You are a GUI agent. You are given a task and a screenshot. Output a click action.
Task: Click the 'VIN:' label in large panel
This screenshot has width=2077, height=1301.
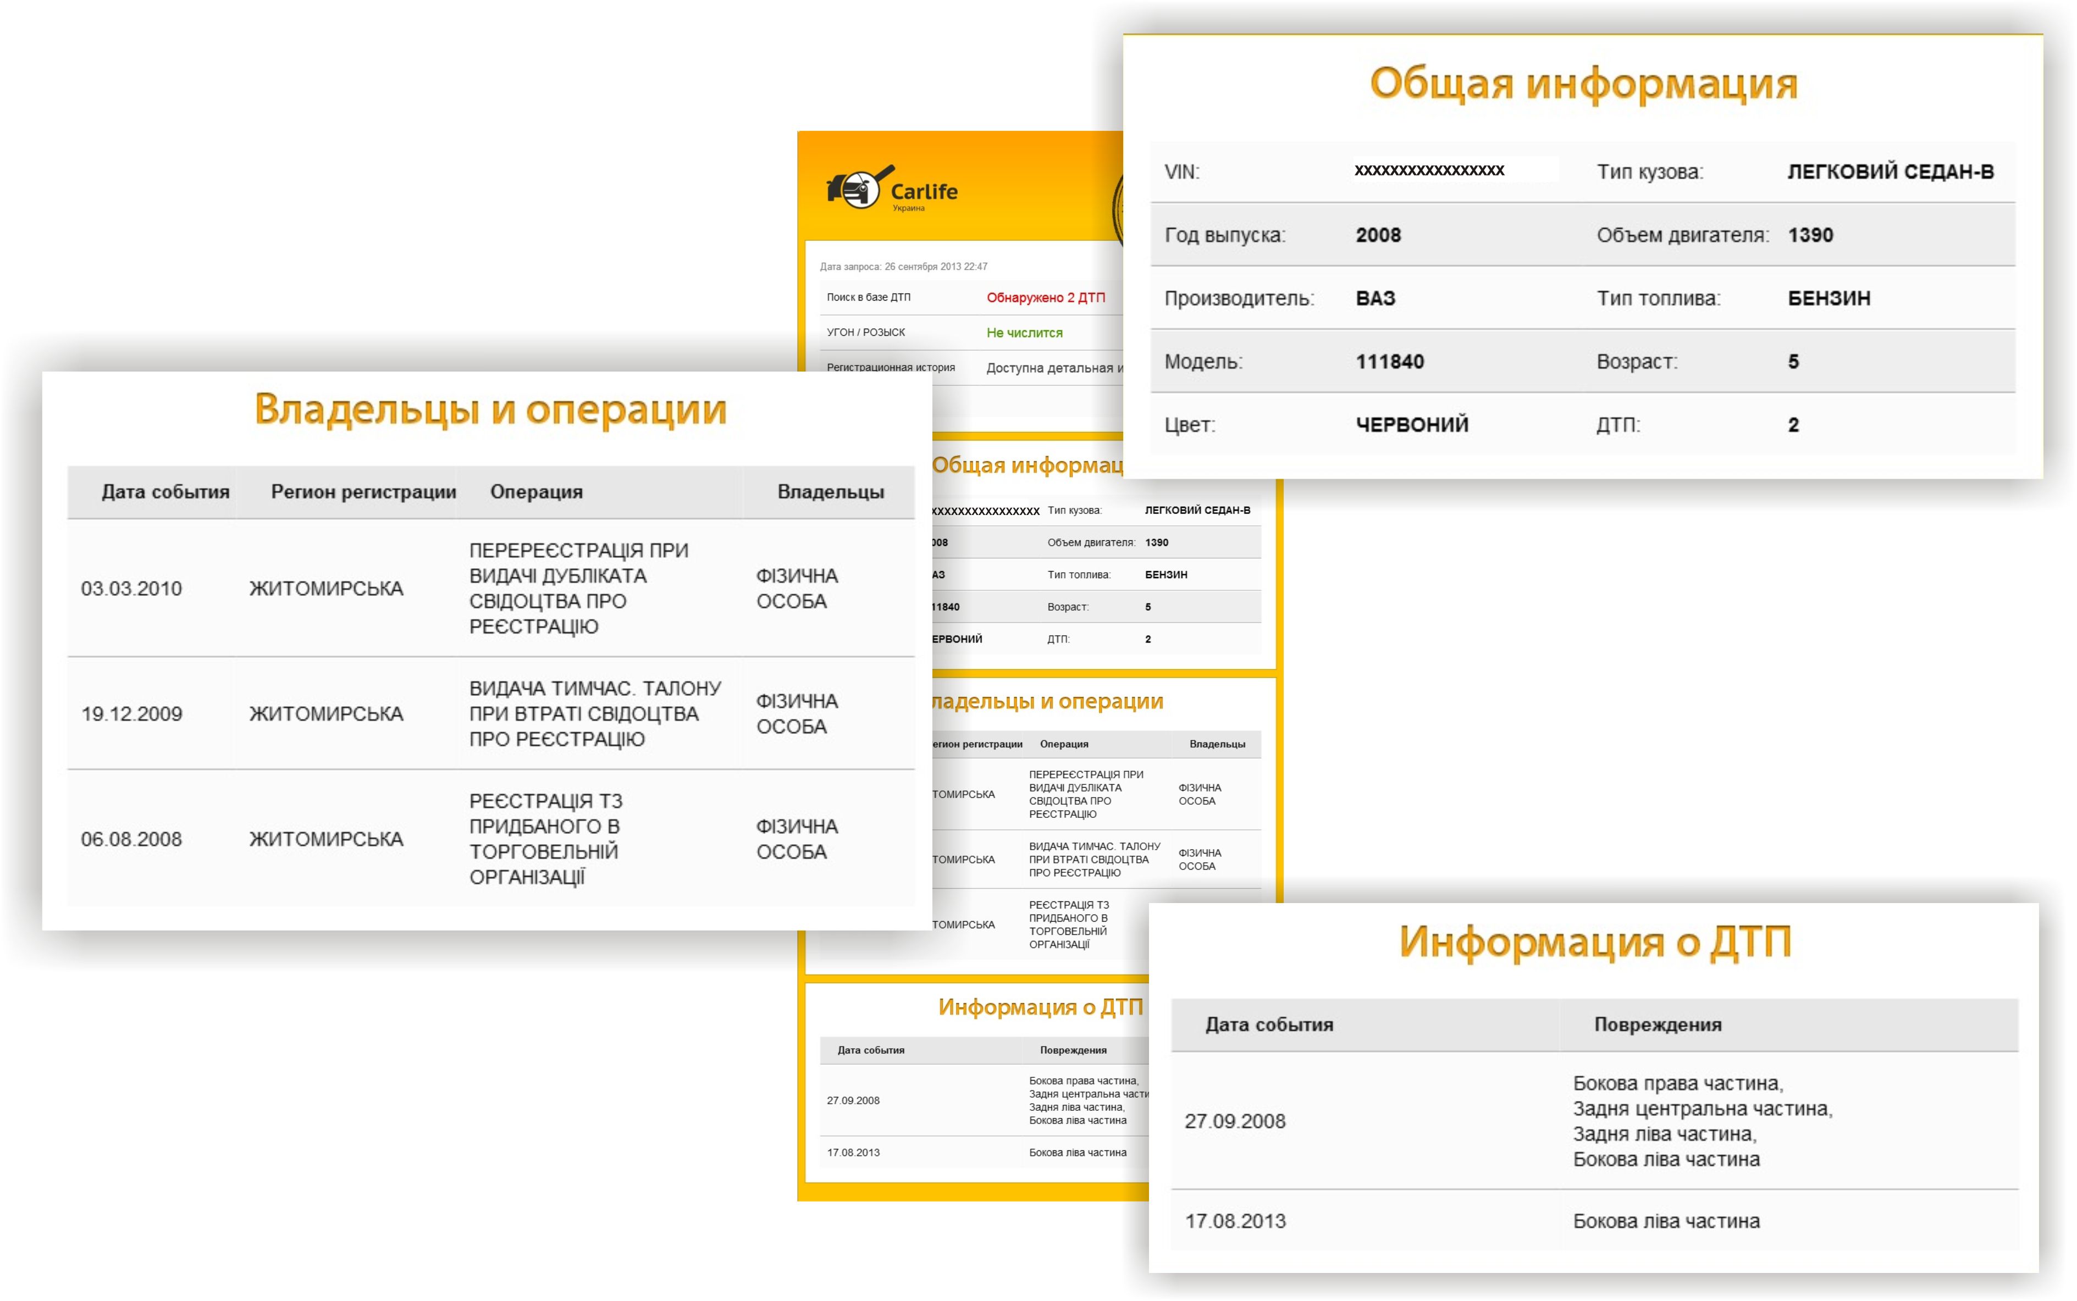click(1181, 171)
